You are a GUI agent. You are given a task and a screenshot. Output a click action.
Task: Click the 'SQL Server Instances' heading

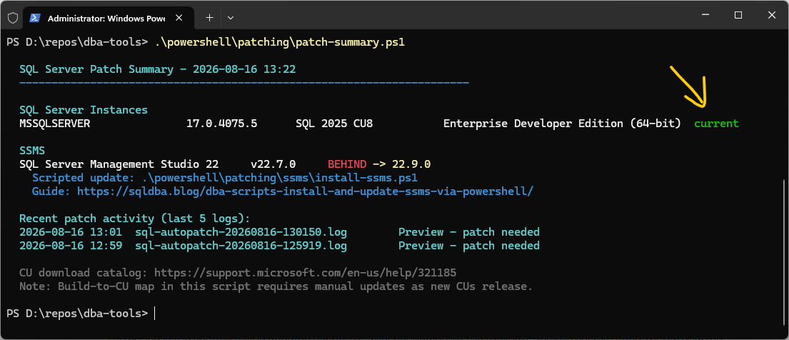84,110
